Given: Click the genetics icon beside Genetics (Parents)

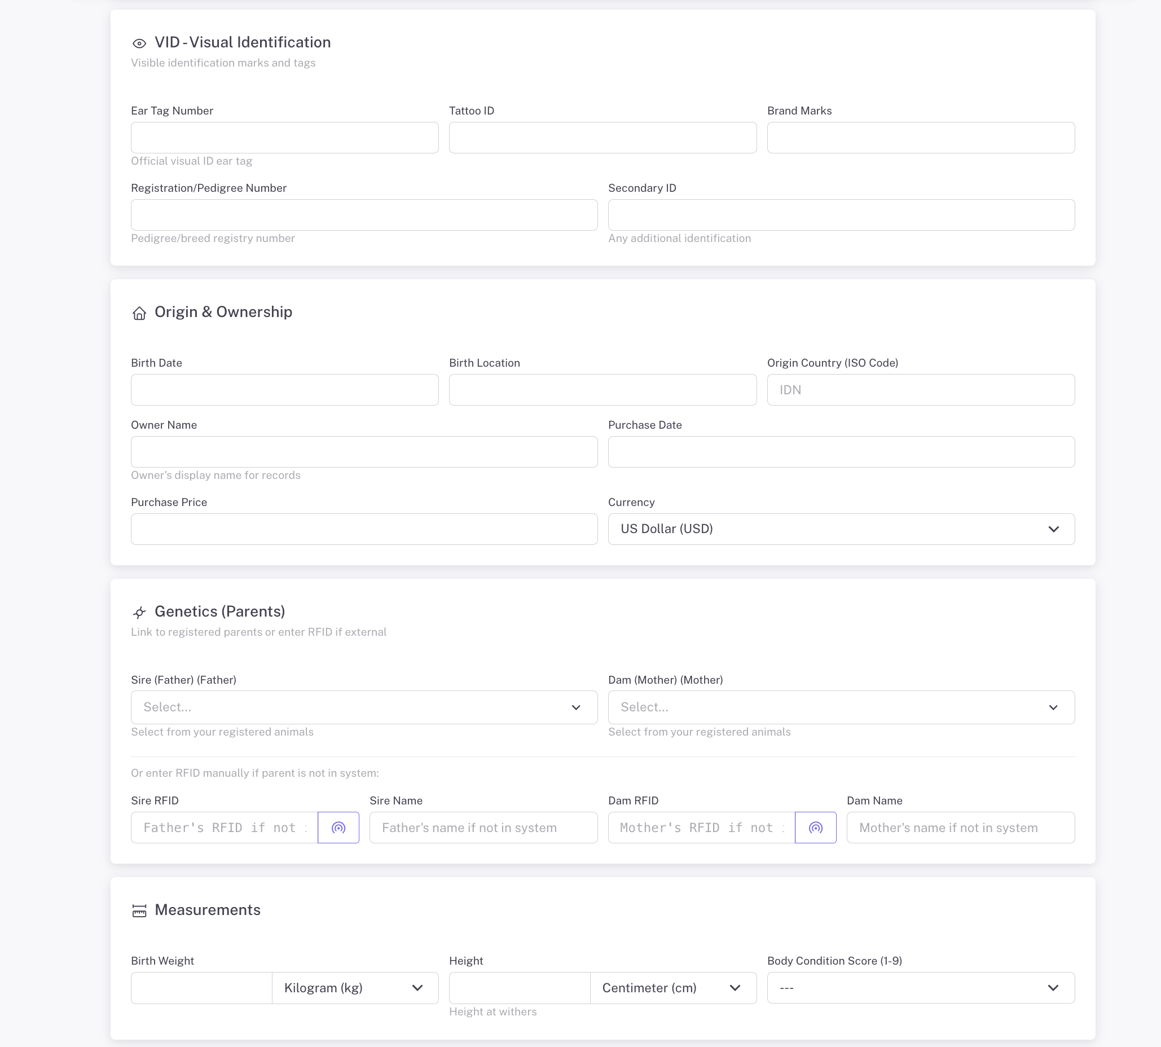Looking at the screenshot, I should [x=139, y=612].
